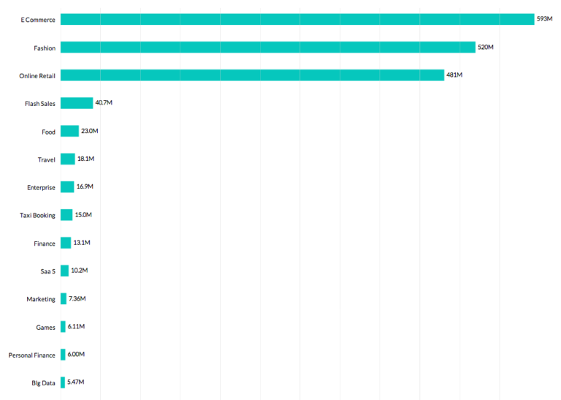Viewport: 561px width, 400px height.
Task: Click the Personal Finance label
Action: click(32, 355)
